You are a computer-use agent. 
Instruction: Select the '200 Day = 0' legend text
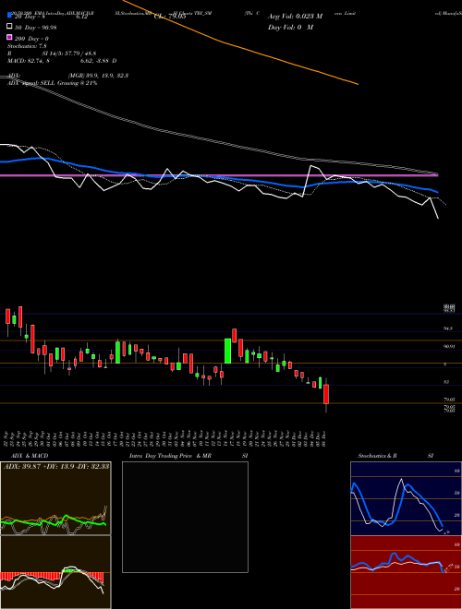click(31, 39)
